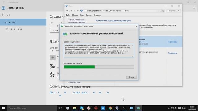The height and width of the screenshot is (111, 198).
Task: Open Панель управления — домашняя страница link
Action: [x=77, y=21]
